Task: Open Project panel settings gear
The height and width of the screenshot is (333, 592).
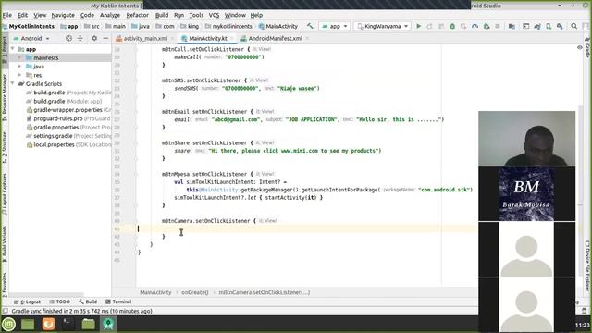Action: (94, 38)
